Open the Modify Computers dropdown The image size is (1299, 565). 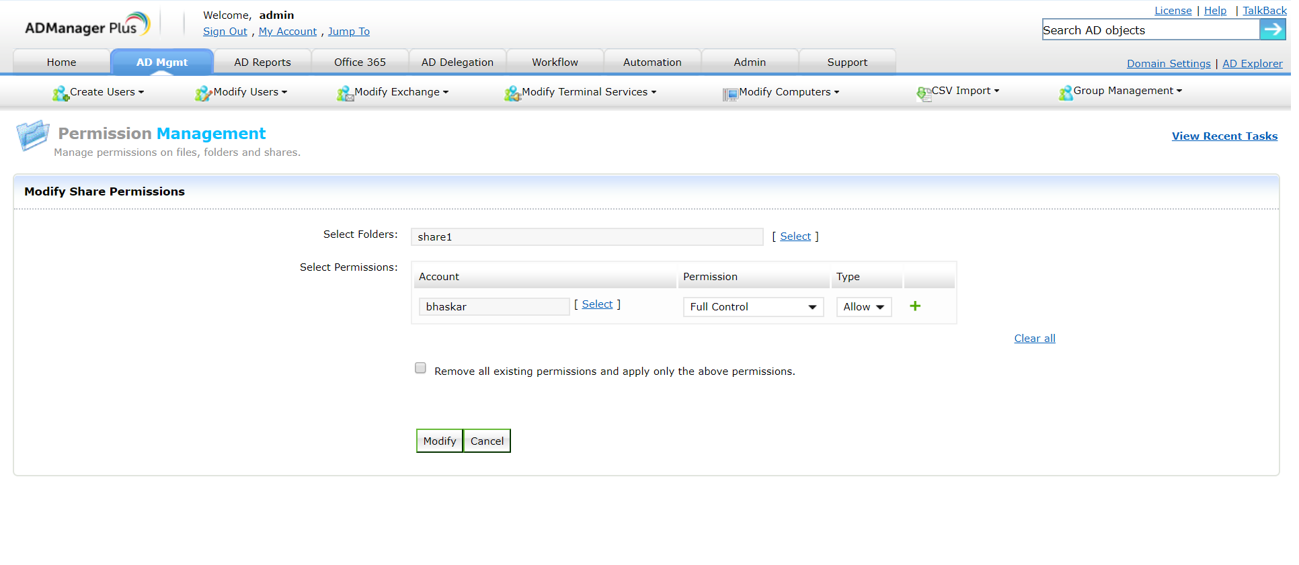click(x=789, y=92)
